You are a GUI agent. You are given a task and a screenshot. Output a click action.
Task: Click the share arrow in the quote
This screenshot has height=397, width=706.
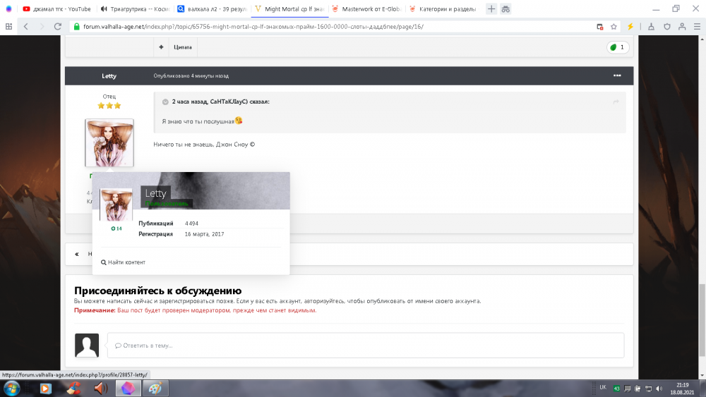616,102
